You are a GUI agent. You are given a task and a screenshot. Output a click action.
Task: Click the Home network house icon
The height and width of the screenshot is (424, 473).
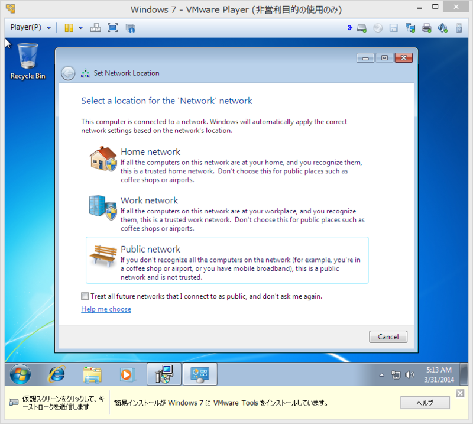(103, 158)
